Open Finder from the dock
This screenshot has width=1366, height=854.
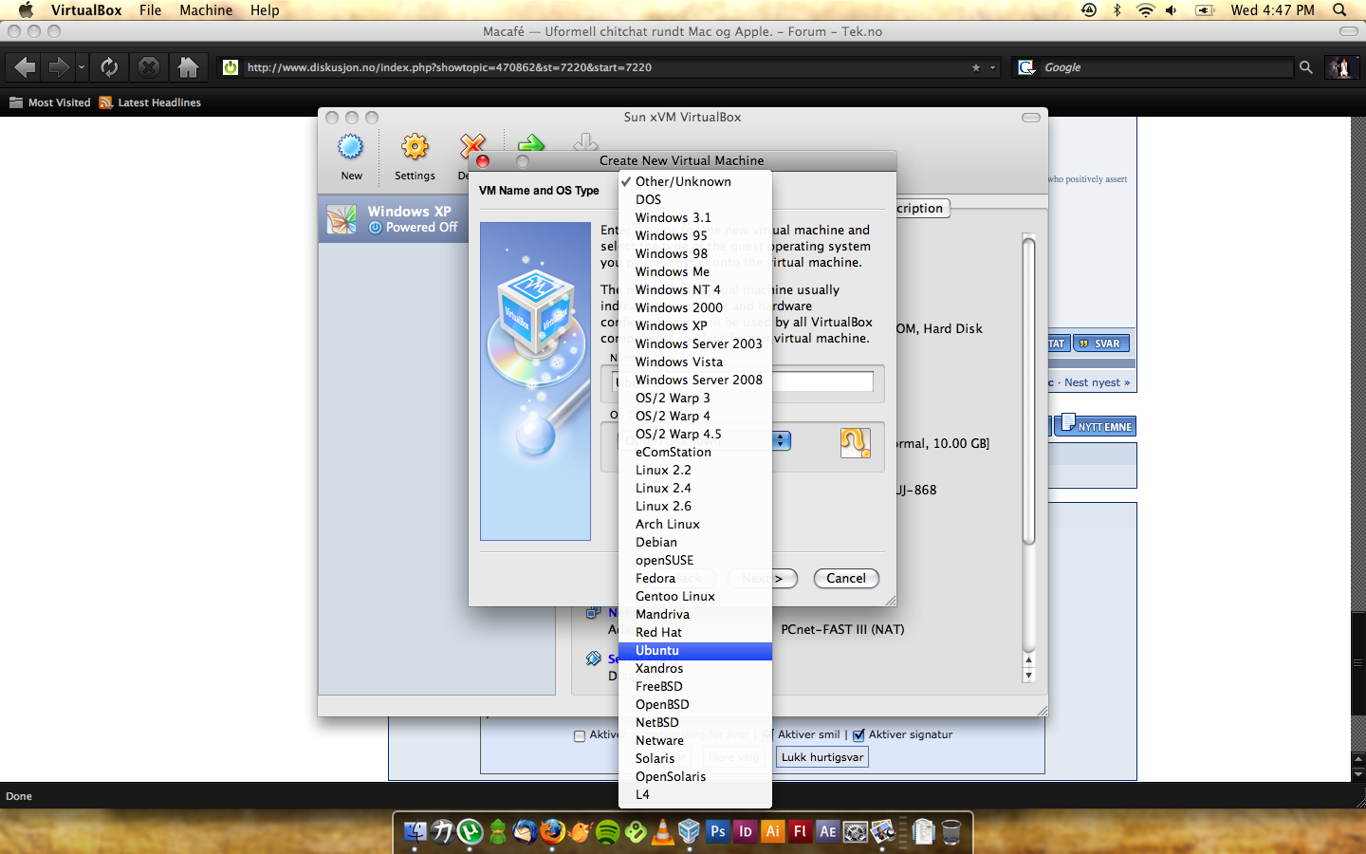415,832
